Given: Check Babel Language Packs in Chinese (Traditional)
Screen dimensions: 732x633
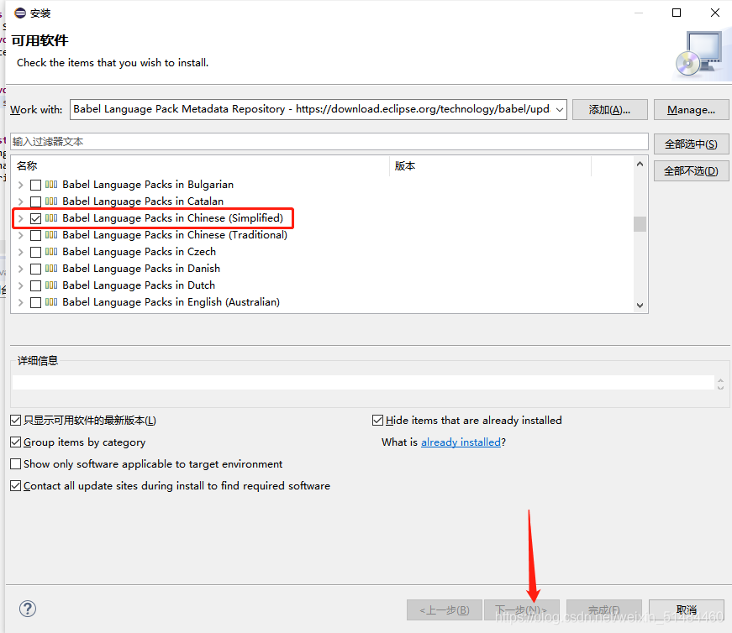Looking at the screenshot, I should tap(35, 235).
